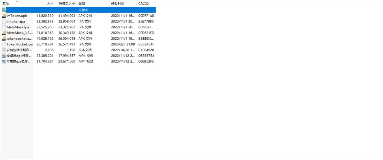Click the size value 23,525,250
Viewport: 383px width, 160px height.
45,27
